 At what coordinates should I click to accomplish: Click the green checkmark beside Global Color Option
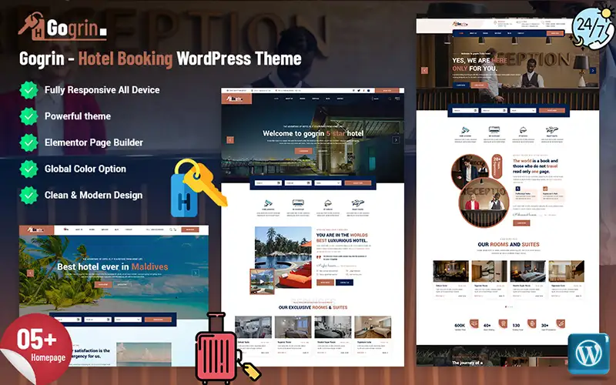pos(29,169)
